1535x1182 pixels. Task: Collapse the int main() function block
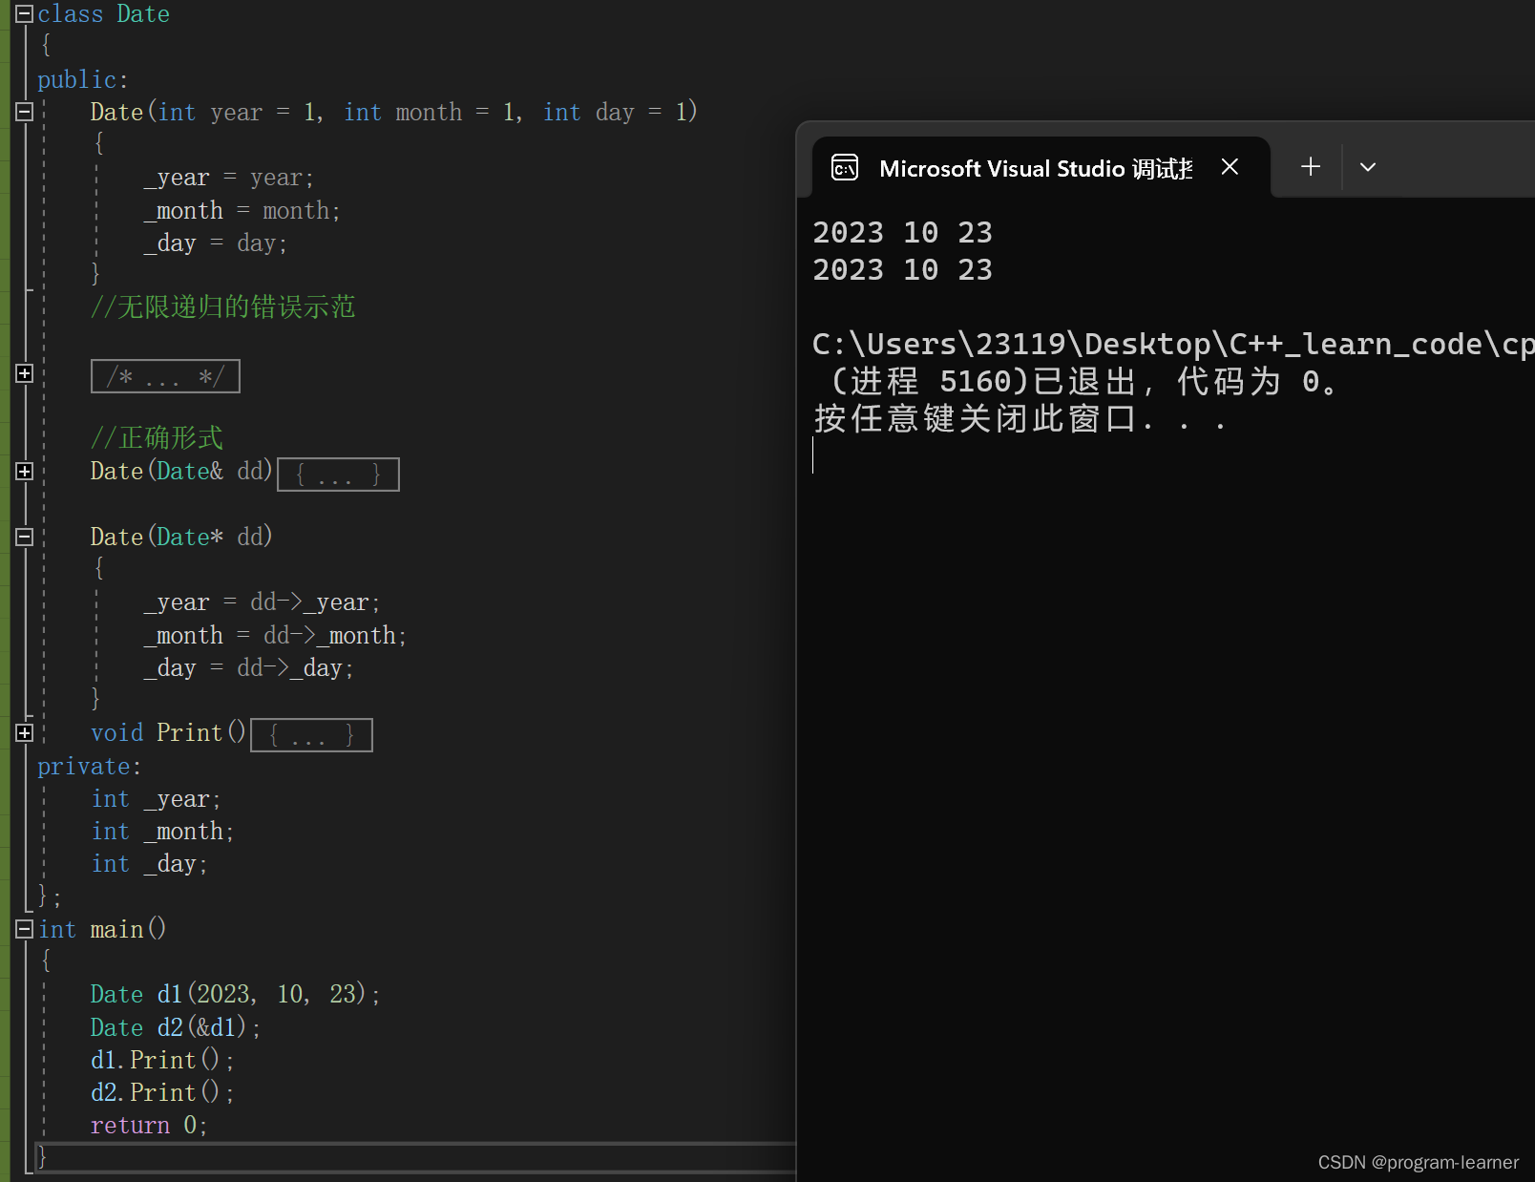point(25,929)
